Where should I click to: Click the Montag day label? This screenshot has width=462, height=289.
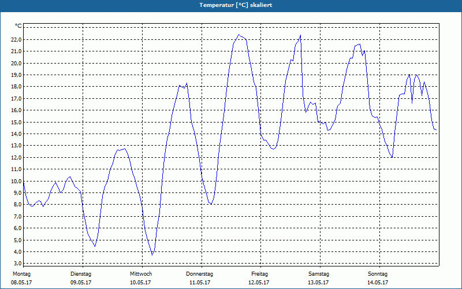coord(21,274)
